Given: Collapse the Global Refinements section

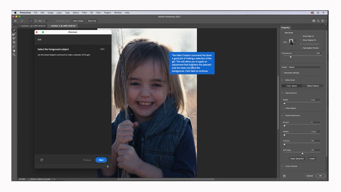Looking at the screenshot, I should pos(282,116).
